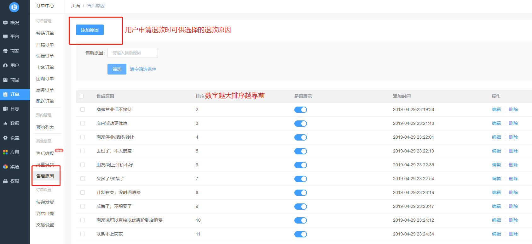Open 权限 lock icon in sidebar
This screenshot has height=244, width=532.
pyautogui.click(x=5, y=181)
